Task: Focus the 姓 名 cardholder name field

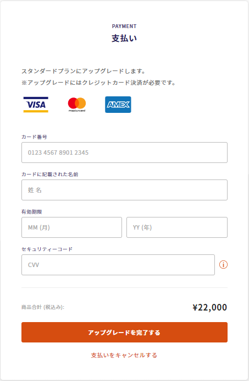Action: (124, 190)
